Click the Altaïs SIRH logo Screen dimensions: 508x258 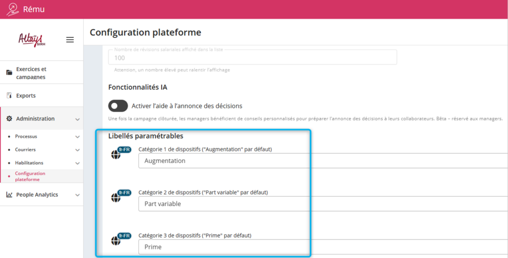coord(31,39)
